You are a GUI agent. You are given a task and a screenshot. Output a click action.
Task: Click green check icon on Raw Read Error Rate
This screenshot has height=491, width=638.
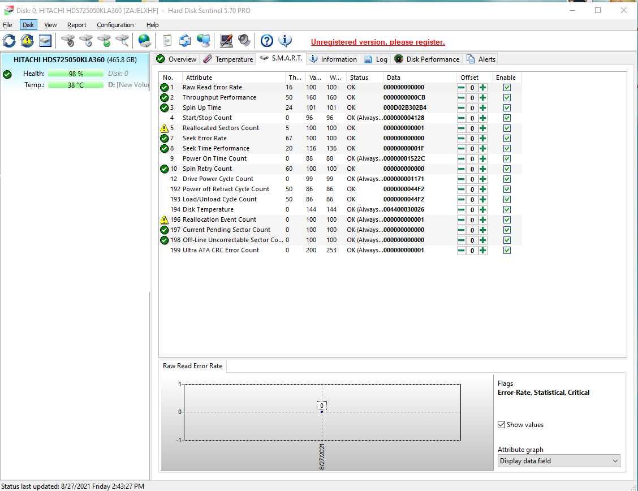[164, 88]
